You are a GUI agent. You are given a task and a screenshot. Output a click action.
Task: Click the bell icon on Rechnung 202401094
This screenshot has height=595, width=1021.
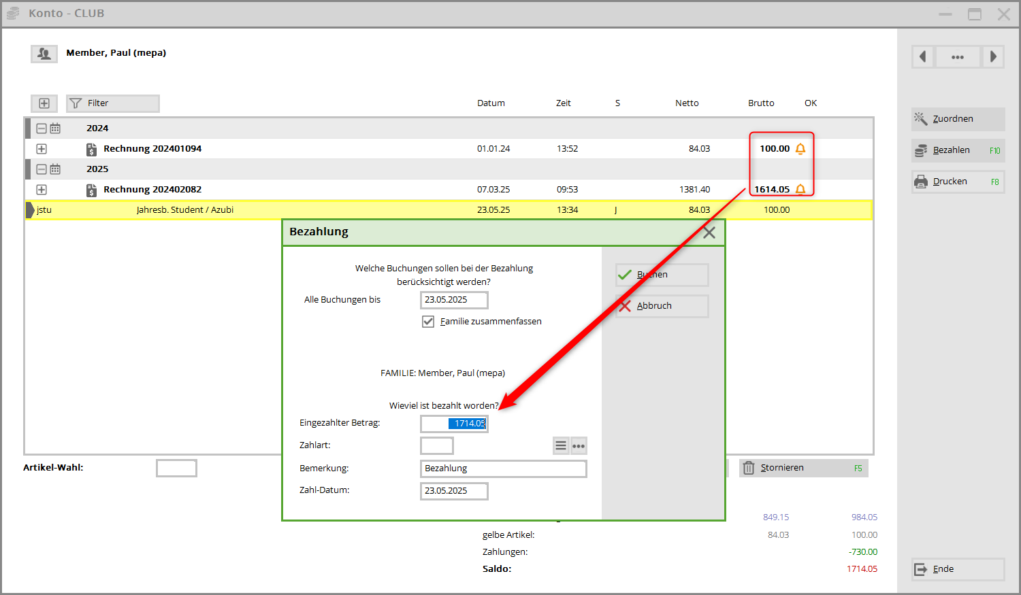point(800,149)
